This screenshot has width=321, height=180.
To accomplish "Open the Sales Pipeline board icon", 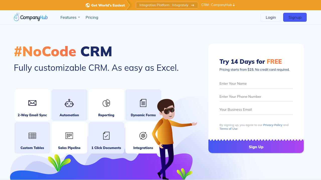I will coord(69,136).
